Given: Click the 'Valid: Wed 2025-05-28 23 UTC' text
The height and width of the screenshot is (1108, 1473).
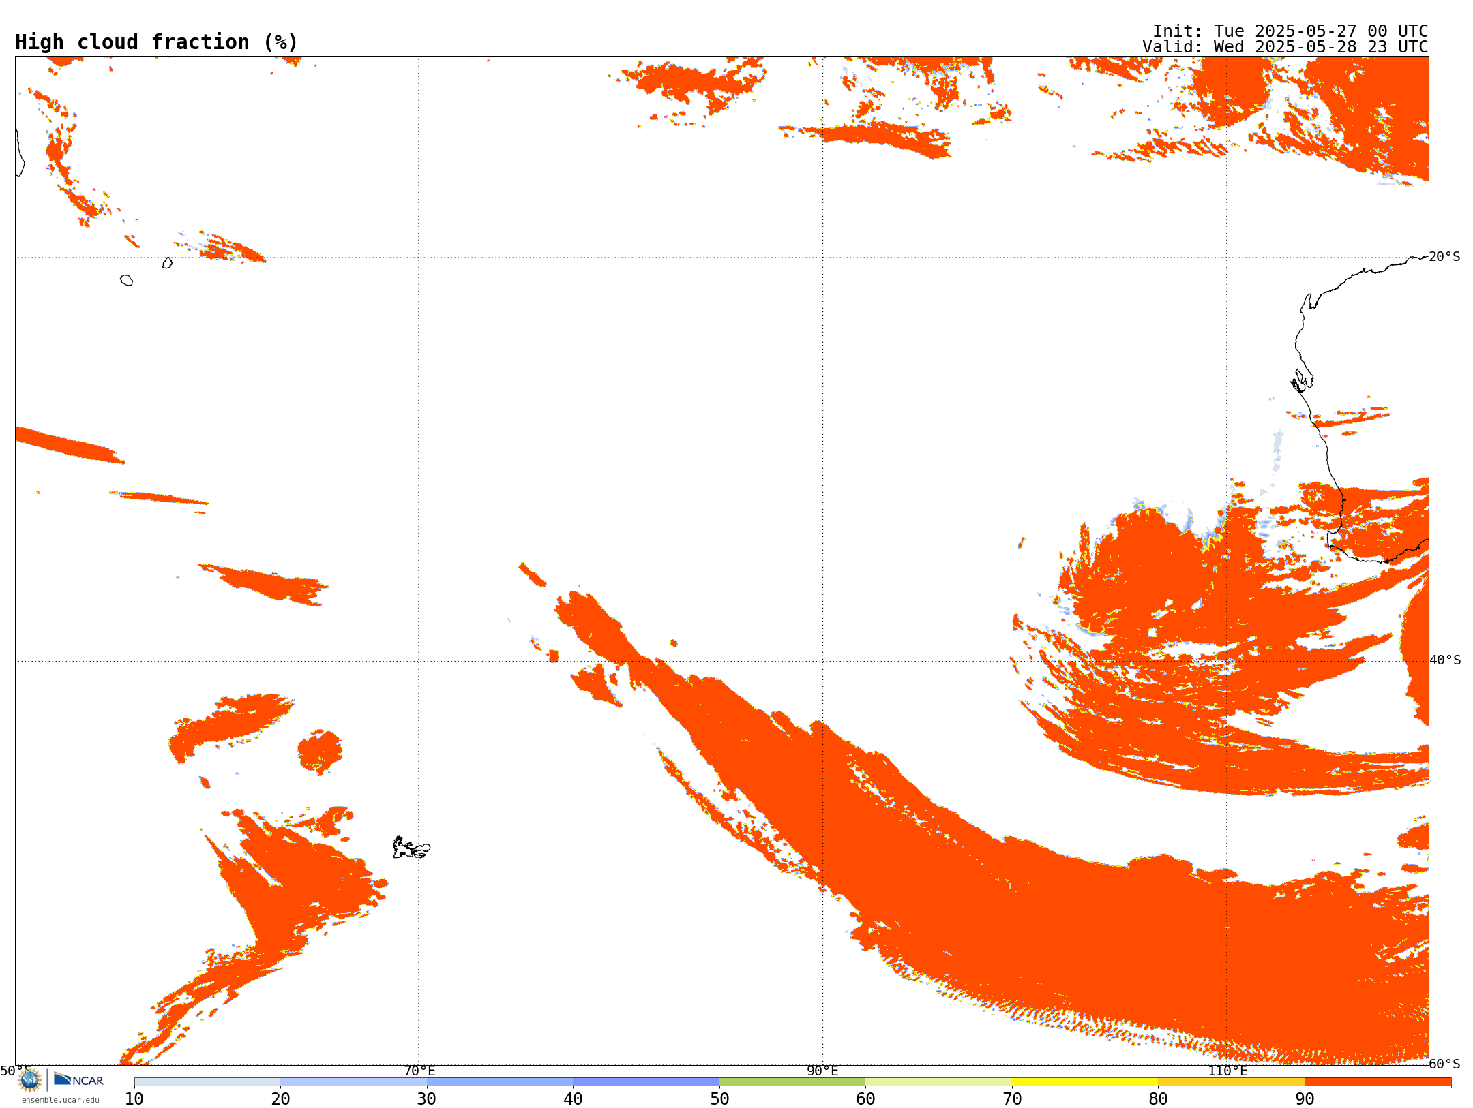Looking at the screenshot, I should (x=1285, y=47).
